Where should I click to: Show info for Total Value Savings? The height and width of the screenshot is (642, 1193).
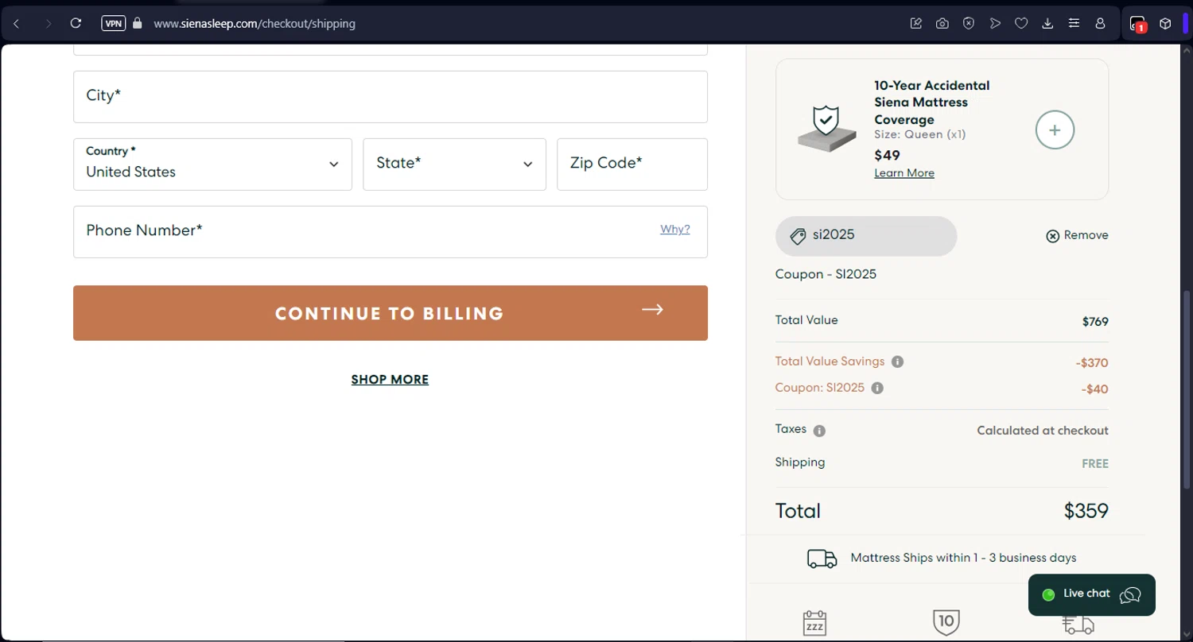897,362
